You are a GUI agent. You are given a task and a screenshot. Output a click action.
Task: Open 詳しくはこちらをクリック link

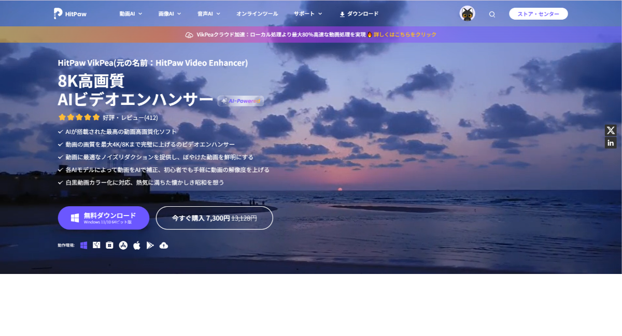(x=405, y=35)
